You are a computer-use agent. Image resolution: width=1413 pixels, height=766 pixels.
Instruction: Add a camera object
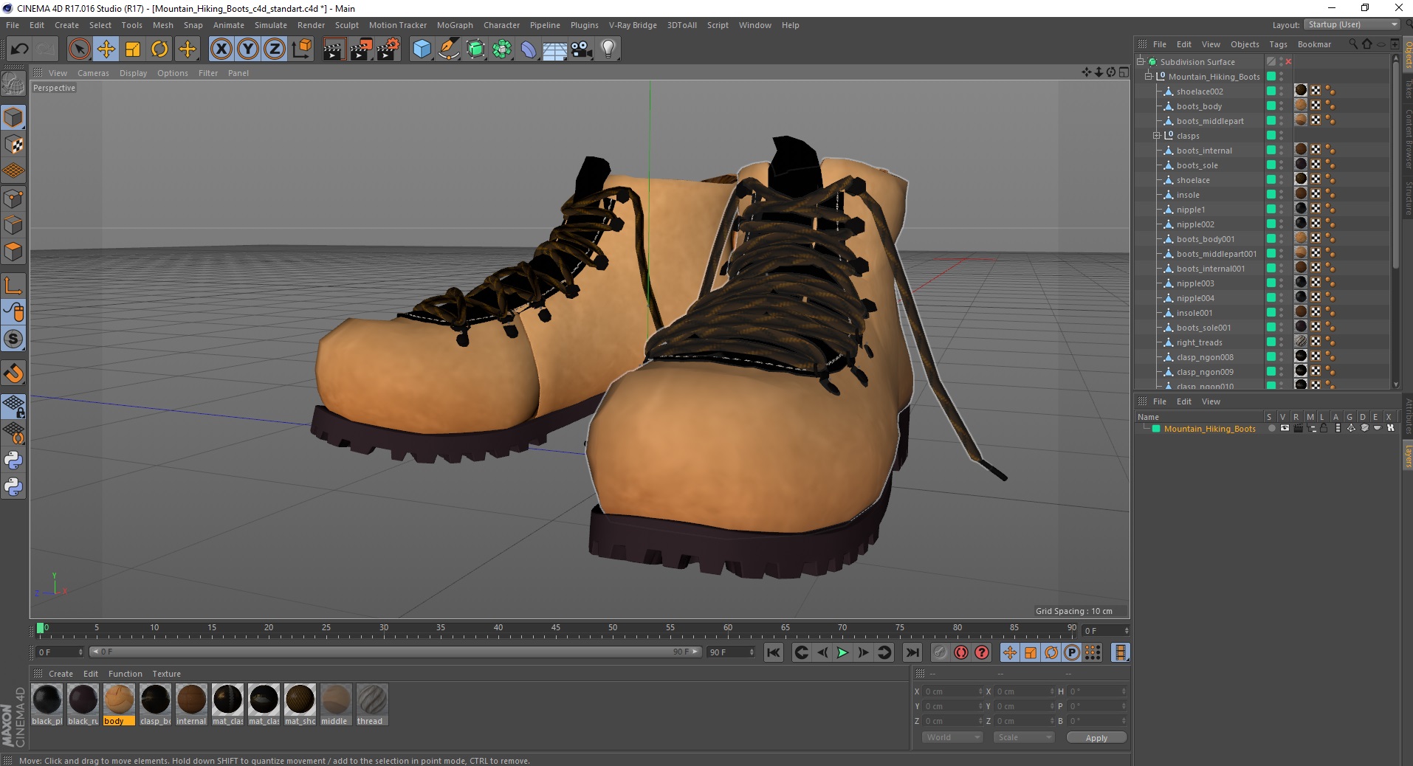coord(582,49)
